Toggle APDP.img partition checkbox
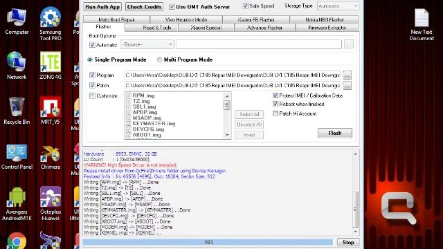 (x=129, y=112)
